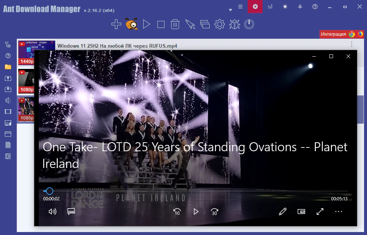This screenshot has width=367, height=235.
Task: Select the window-shaped applications category in the sidebar
Action: pos(8,134)
